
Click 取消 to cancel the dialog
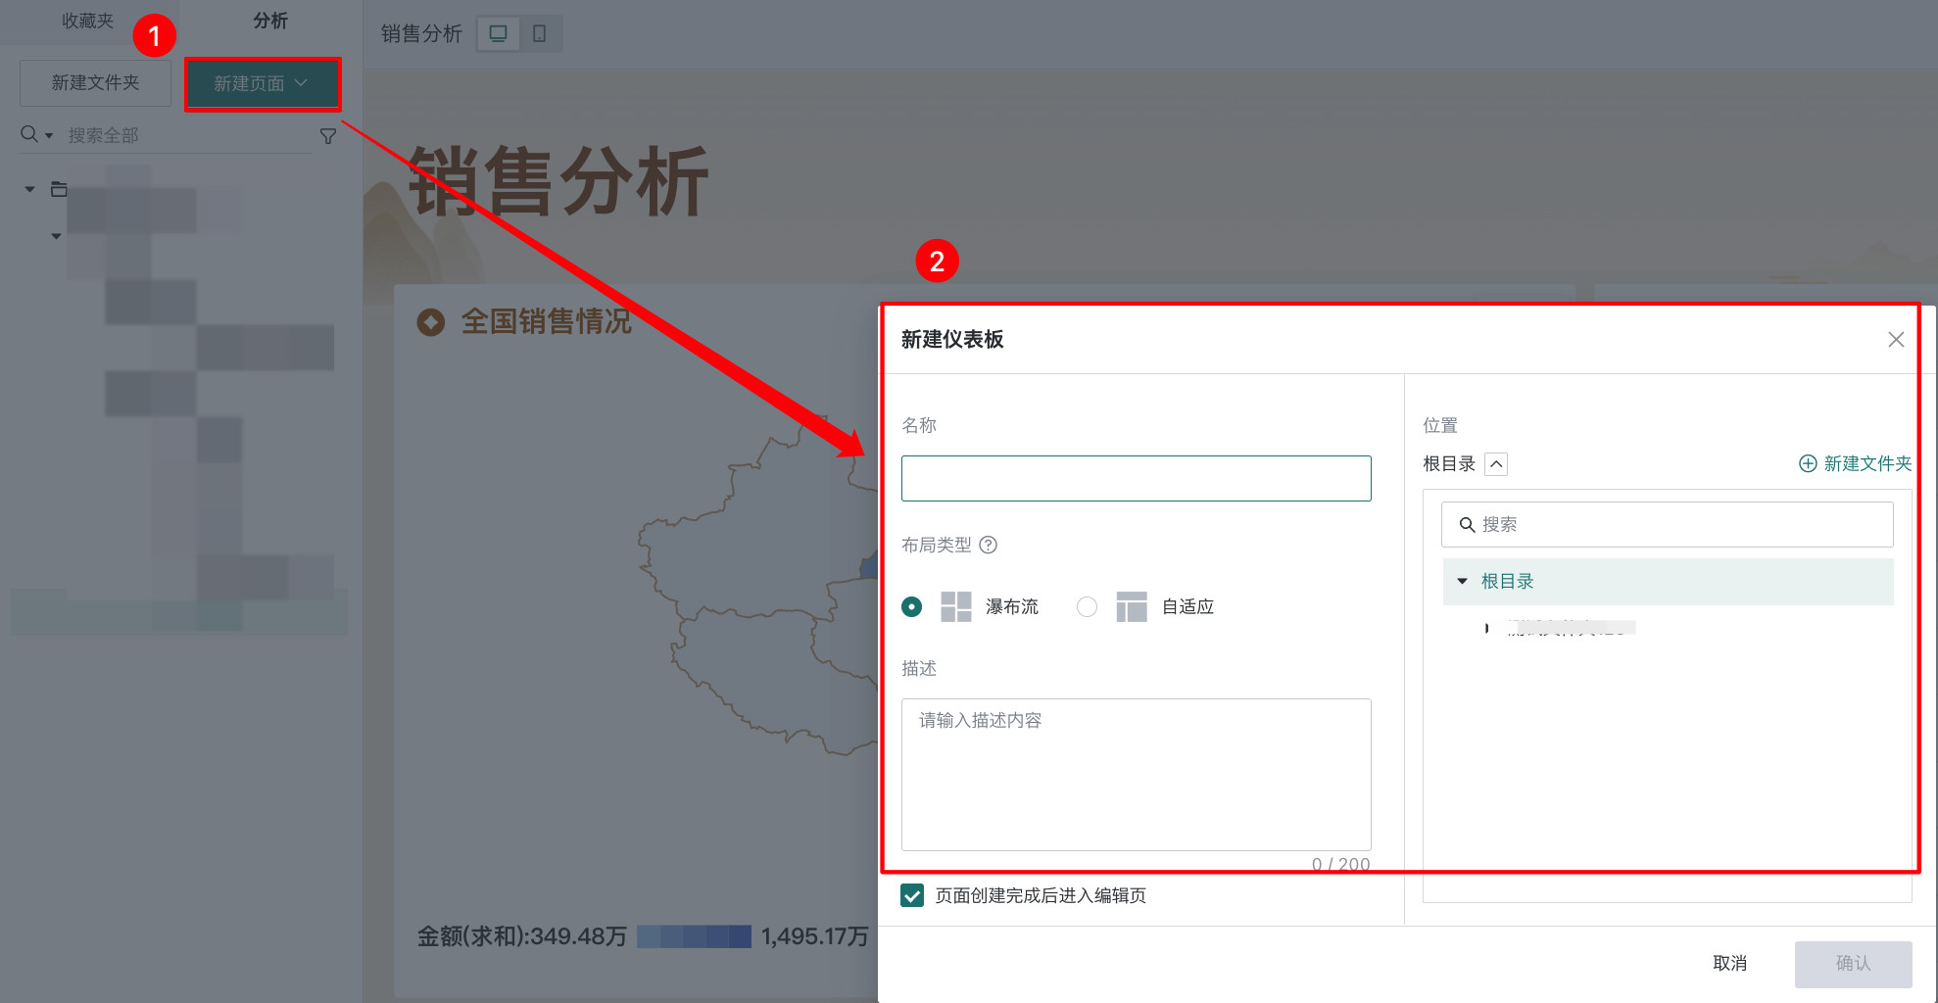point(1729,963)
